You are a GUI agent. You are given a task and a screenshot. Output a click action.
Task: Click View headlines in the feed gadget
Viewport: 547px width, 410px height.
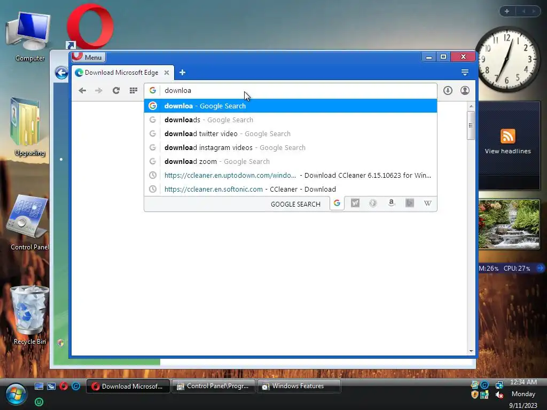click(x=507, y=151)
